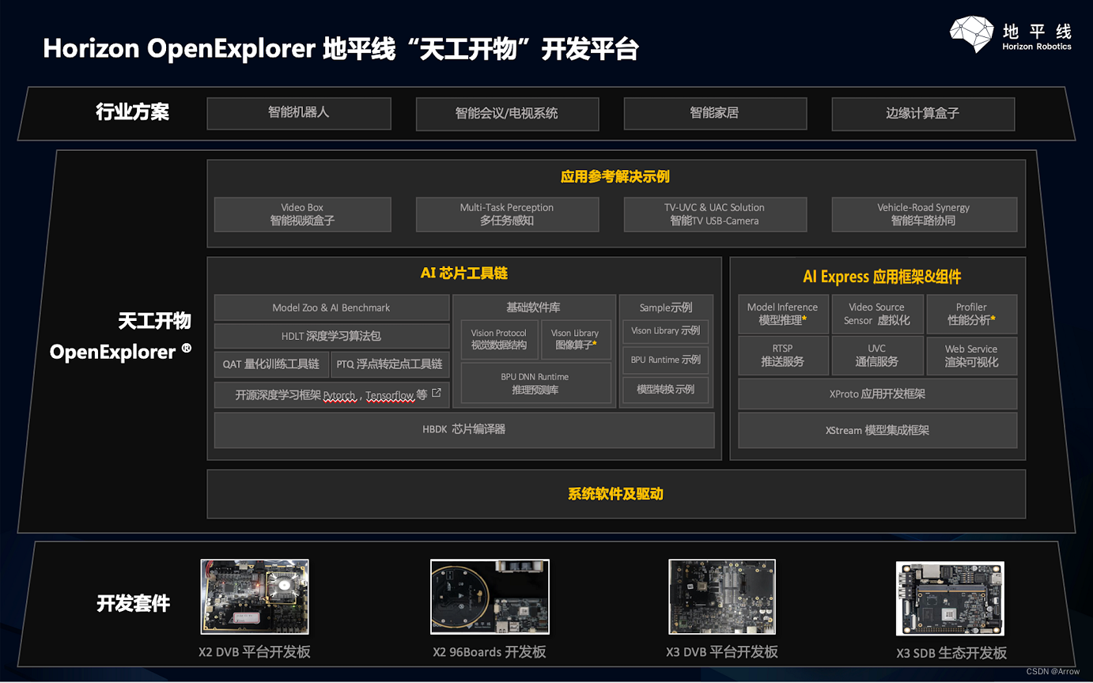Choose the 边缘计算盒子 box

(x=923, y=113)
